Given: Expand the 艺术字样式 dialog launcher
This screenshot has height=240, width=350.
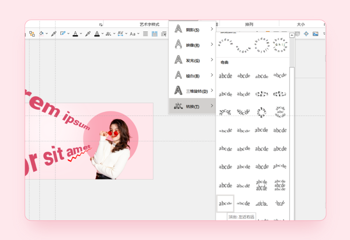Looking at the screenshot, I should (101, 25).
